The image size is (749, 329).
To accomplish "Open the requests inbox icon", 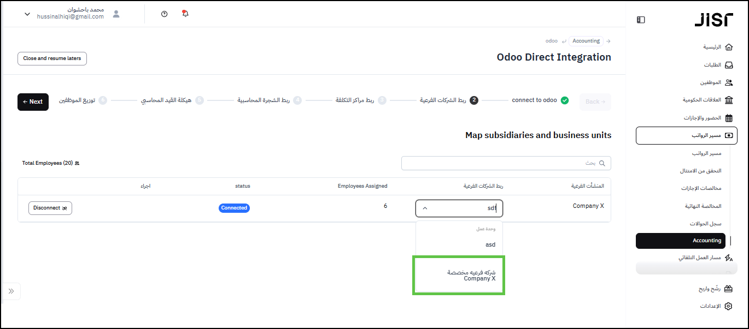I will [728, 65].
